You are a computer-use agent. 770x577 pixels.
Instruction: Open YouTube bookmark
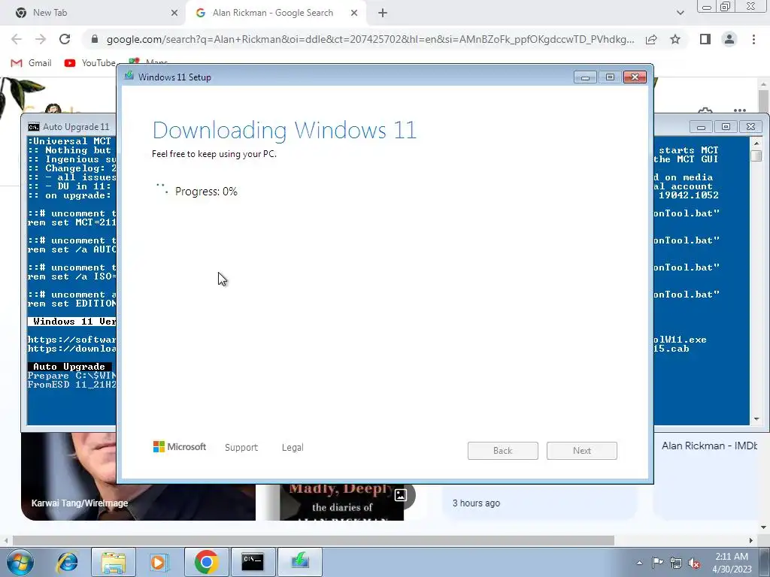(x=90, y=63)
